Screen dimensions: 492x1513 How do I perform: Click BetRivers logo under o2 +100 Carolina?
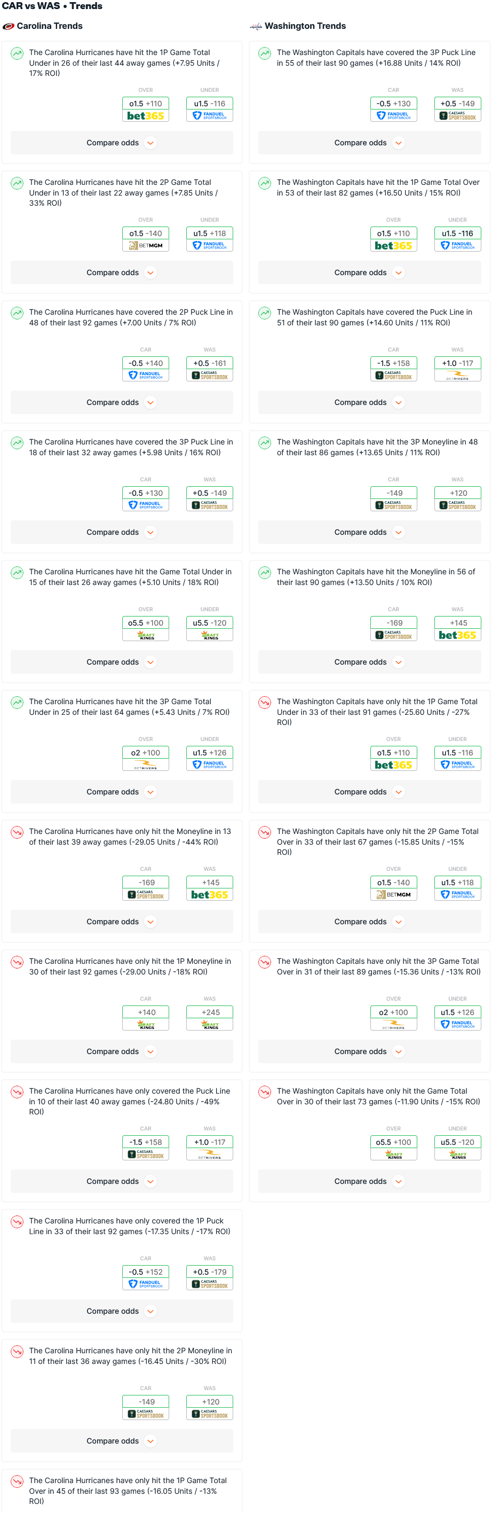click(x=146, y=765)
